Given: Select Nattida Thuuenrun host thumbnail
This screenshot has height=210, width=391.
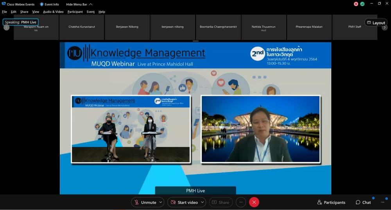Looking at the screenshot, I should coord(264,27).
